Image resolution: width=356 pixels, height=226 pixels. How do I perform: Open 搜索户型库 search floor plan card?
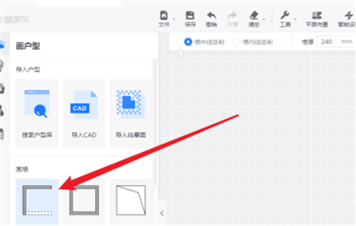click(37, 113)
